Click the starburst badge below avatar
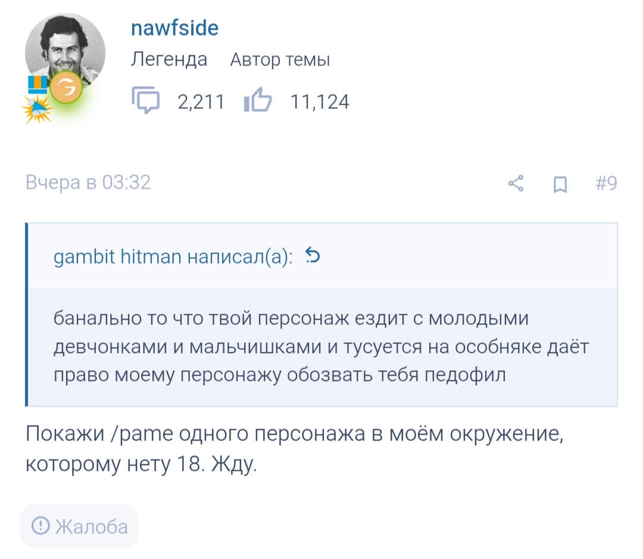The image size is (643, 559). tap(37, 109)
